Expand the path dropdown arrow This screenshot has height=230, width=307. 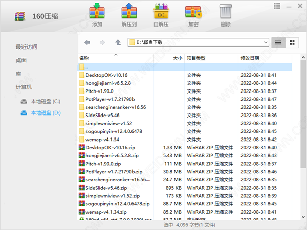[266, 42]
